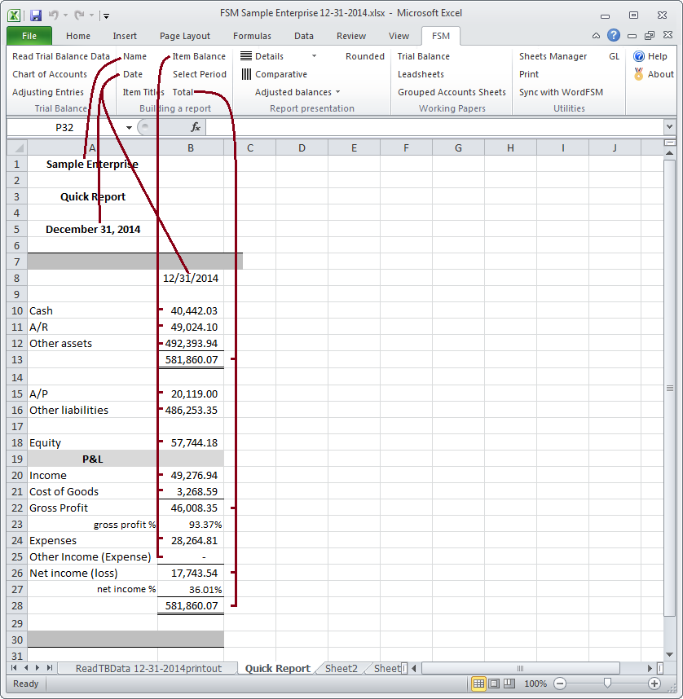
Task: Click Read Trial Balance Data button
Action: click(61, 56)
